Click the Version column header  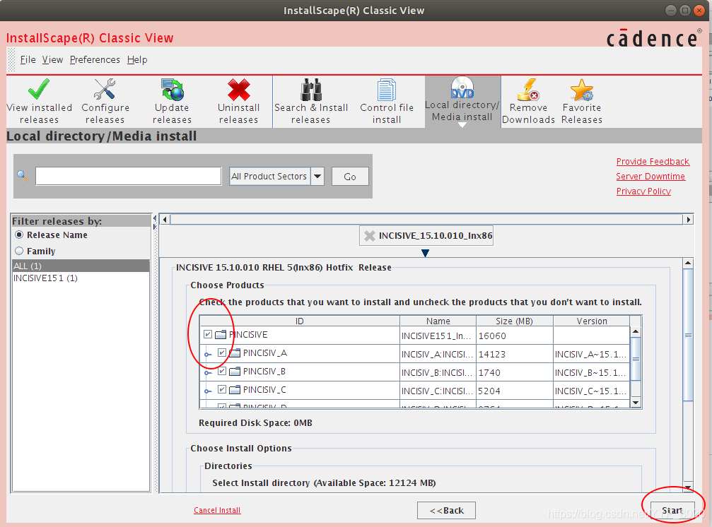coord(592,321)
